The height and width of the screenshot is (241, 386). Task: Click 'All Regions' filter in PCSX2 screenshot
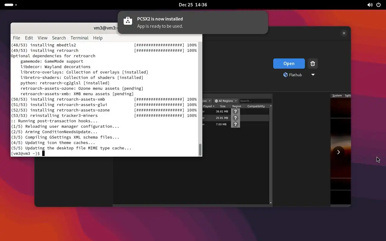pos(226,101)
